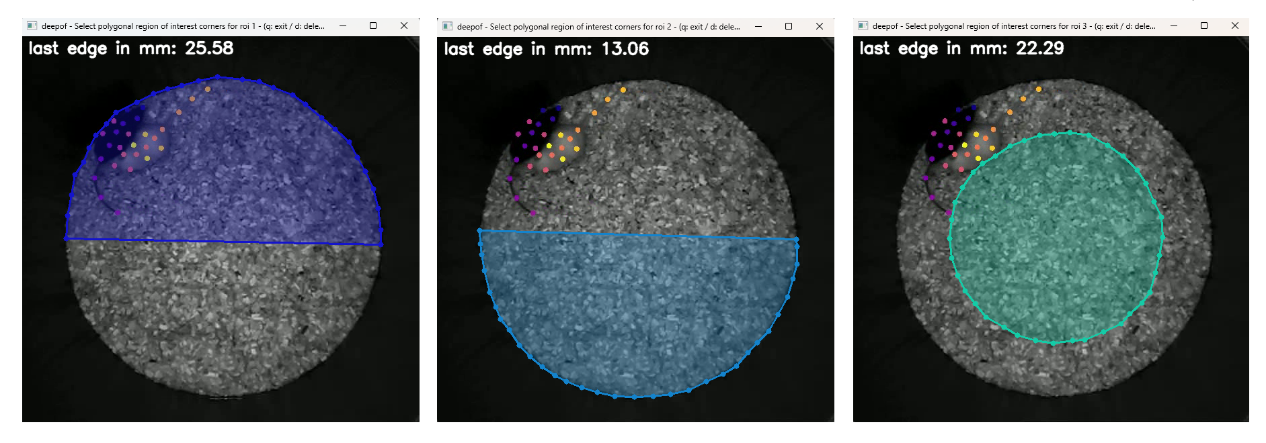Click the deepof app icon in roi 1 window

32,26
